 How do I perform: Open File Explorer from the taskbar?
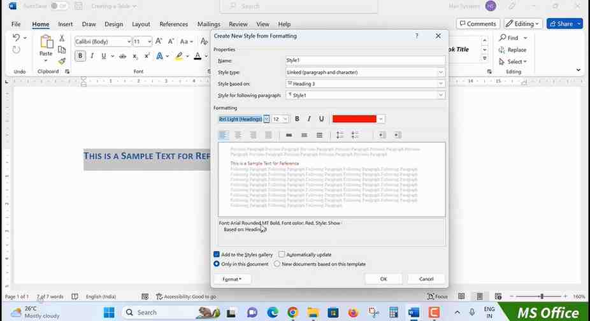click(x=313, y=312)
